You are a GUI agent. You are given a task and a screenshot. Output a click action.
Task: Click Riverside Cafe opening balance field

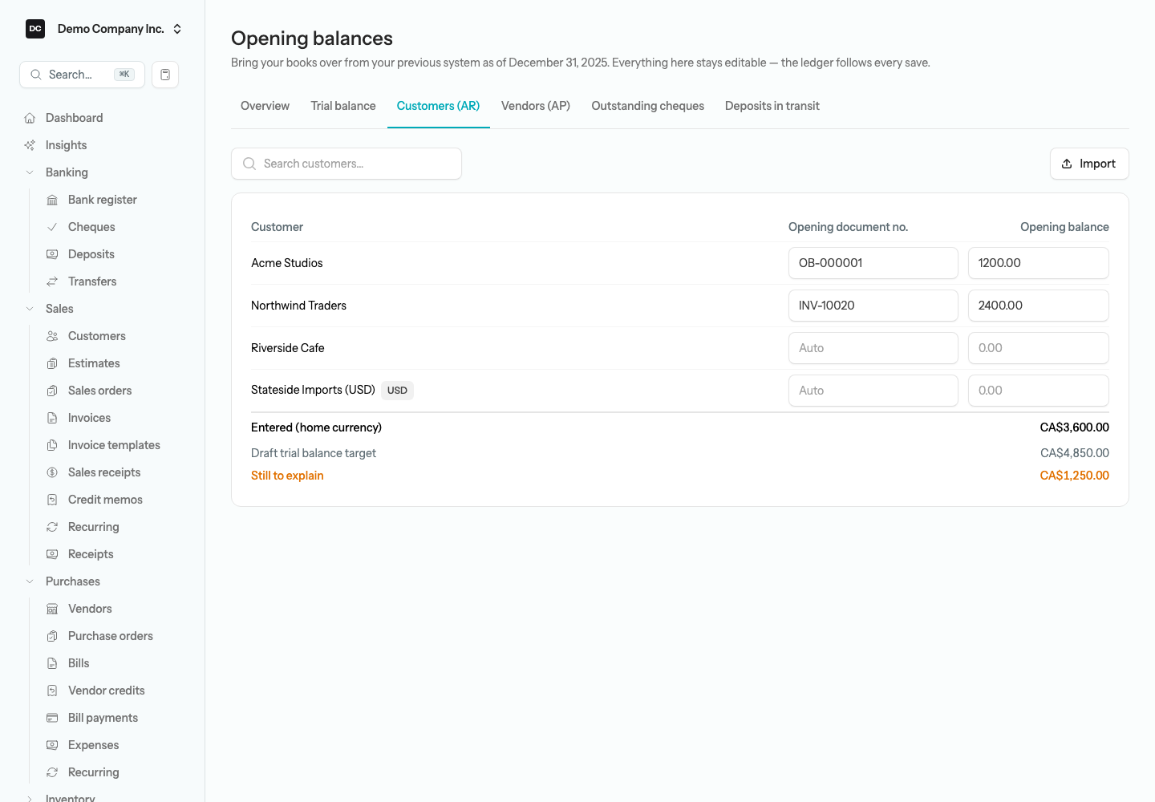click(1039, 348)
